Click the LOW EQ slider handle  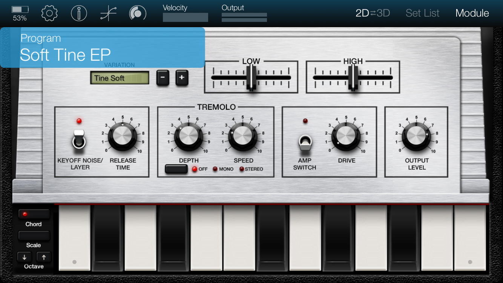[x=251, y=77]
